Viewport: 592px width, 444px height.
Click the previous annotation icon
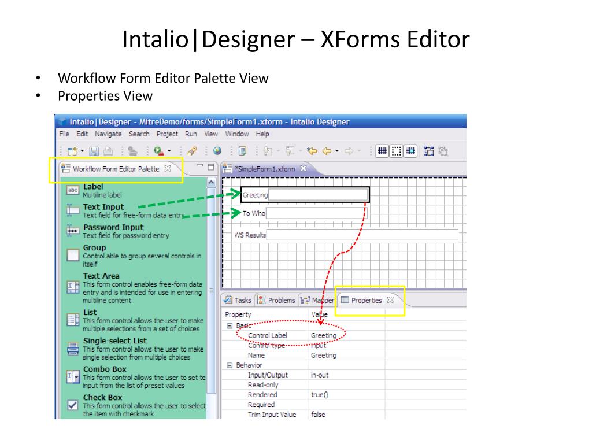click(290, 151)
